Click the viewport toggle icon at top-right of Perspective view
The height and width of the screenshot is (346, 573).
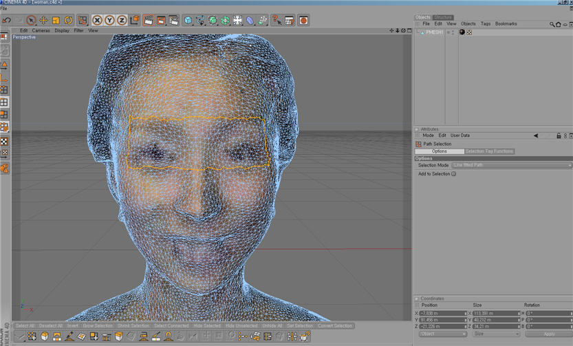click(409, 31)
